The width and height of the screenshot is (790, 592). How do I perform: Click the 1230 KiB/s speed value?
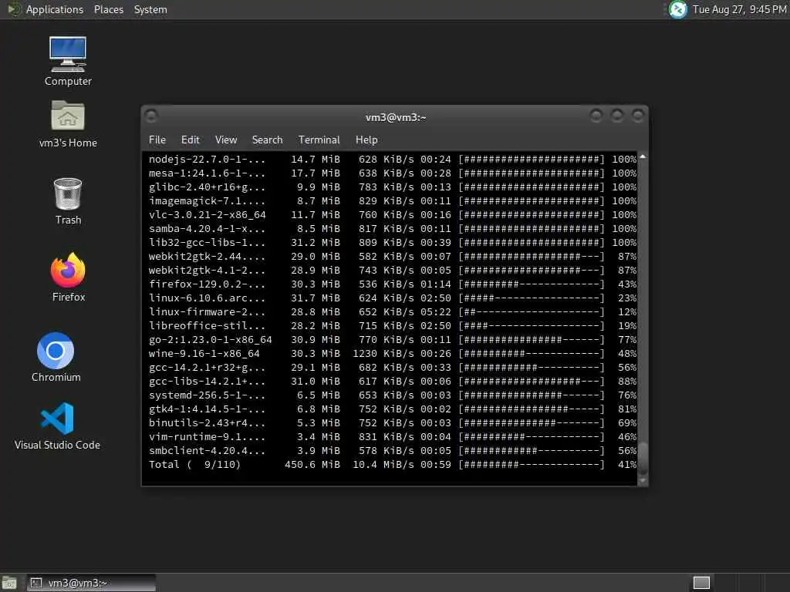[x=383, y=354]
